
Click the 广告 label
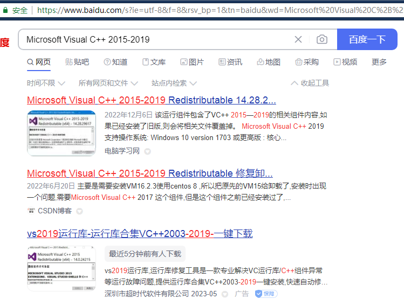click(242, 294)
